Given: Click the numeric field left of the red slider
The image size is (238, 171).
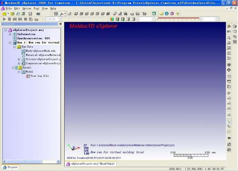Looking at the screenshot, I should (x=146, y=19).
